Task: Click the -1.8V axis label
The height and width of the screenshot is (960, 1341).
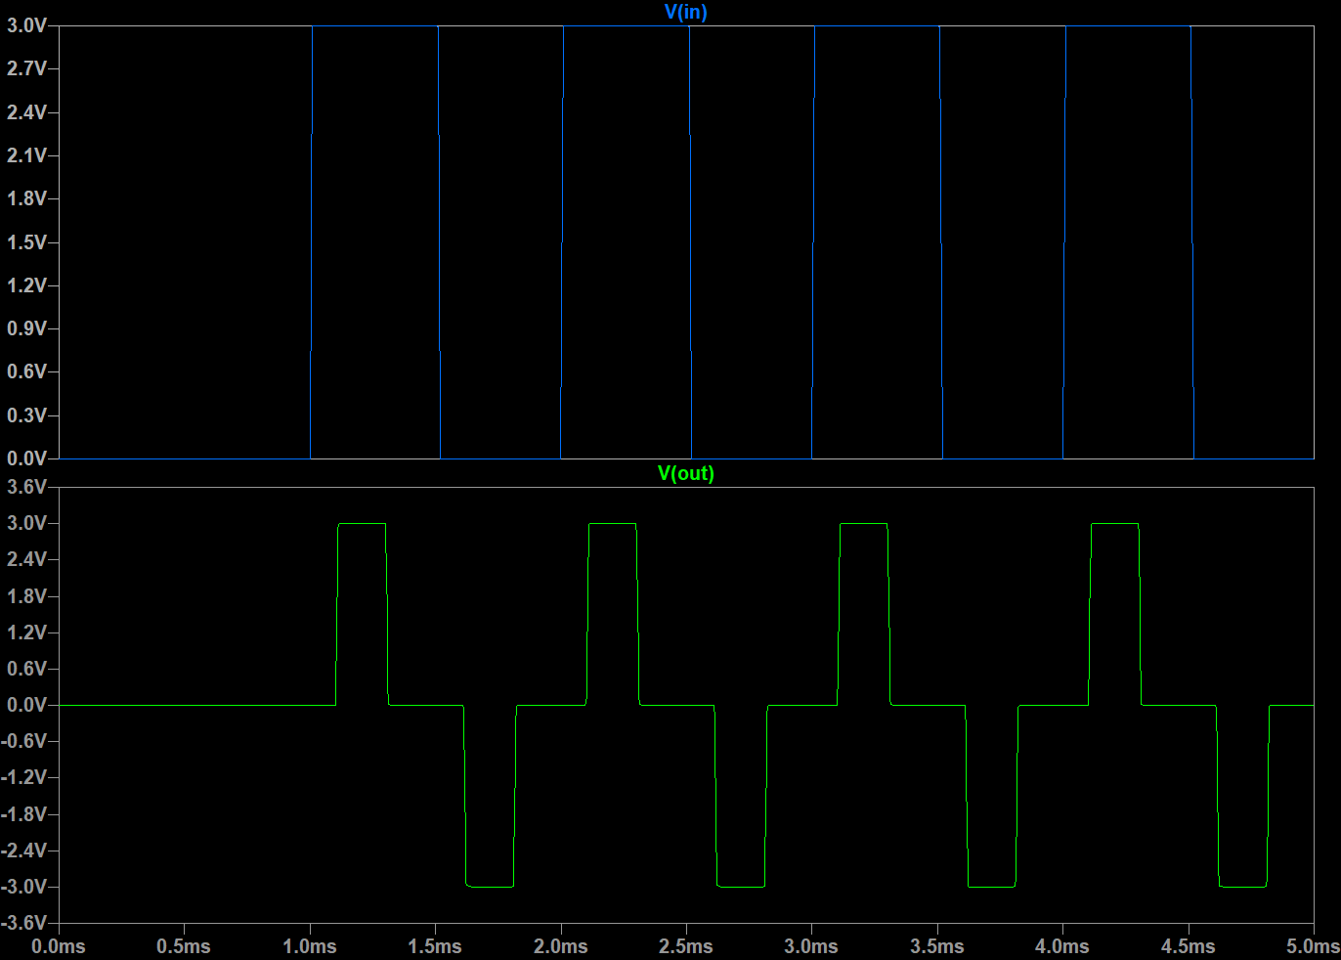Action: point(24,814)
